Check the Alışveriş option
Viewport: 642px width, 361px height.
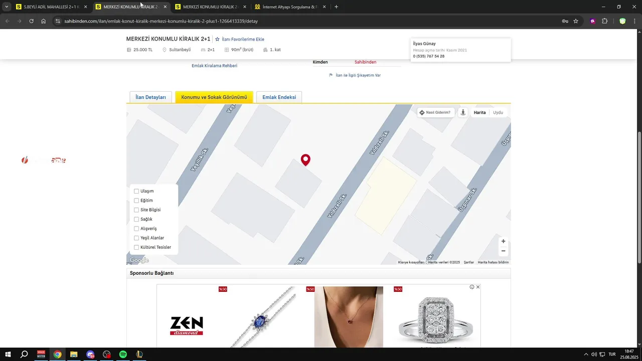point(136,229)
